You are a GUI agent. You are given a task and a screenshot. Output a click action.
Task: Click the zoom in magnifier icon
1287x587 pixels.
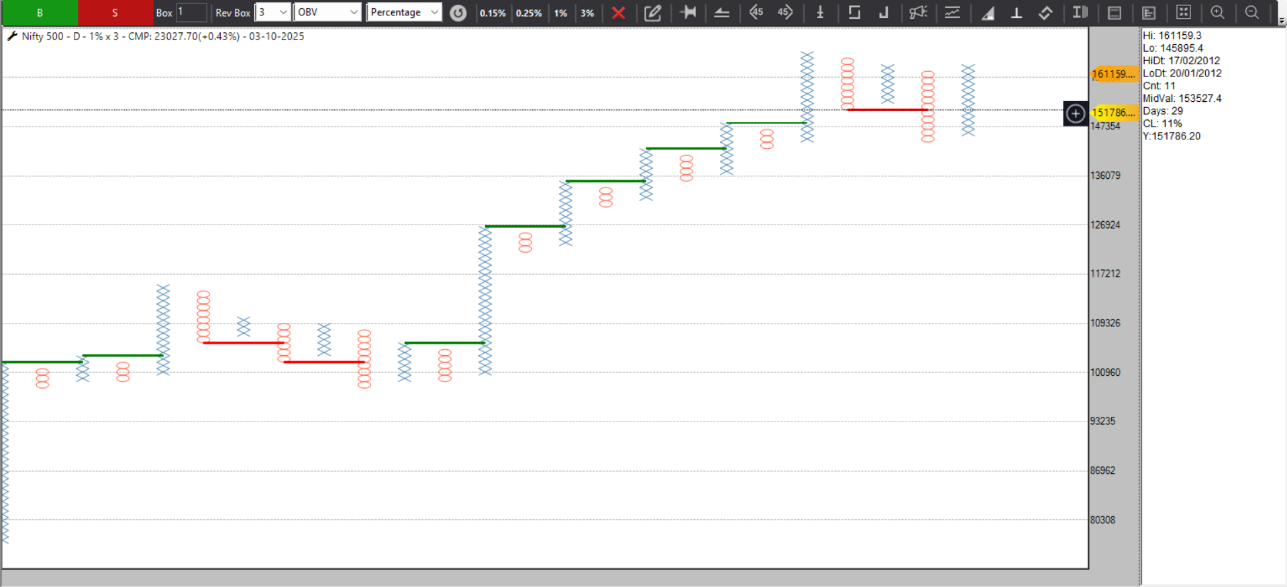[x=1217, y=12]
